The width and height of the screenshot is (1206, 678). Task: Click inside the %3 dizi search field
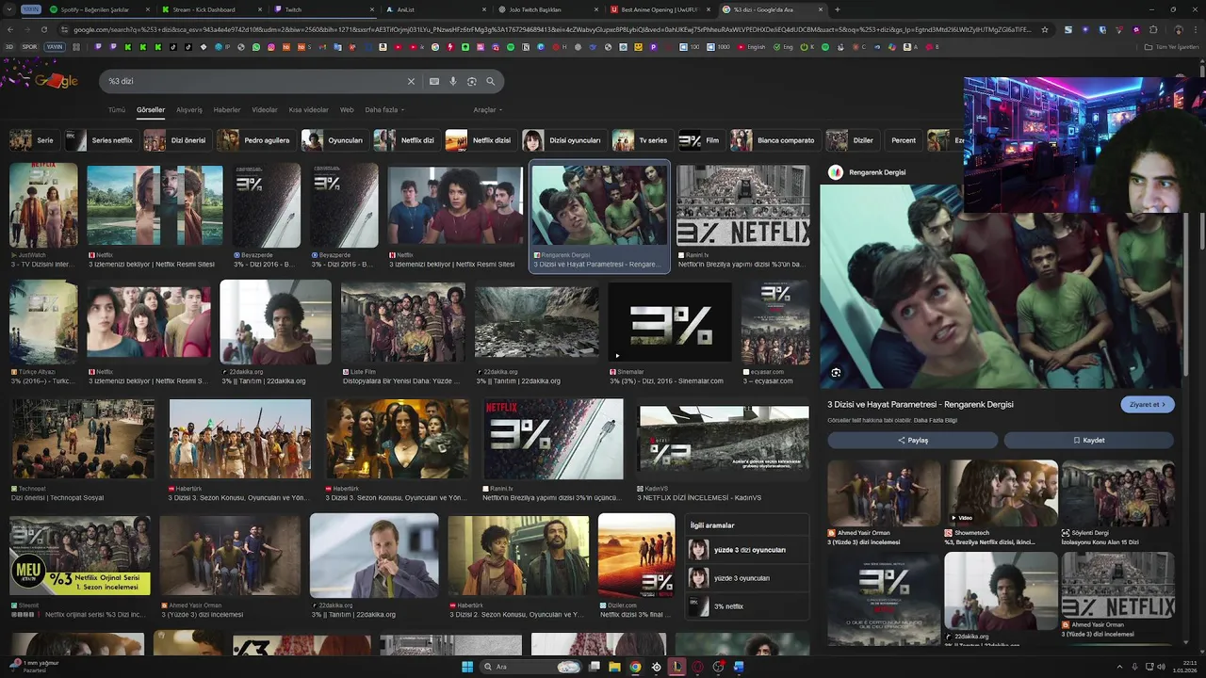[x=254, y=81]
